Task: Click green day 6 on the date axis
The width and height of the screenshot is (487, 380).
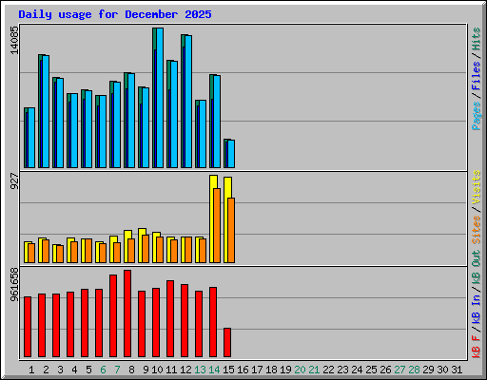Action: tap(103, 370)
